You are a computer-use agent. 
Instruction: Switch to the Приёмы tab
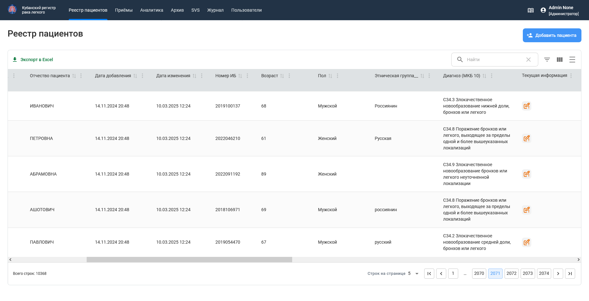point(124,10)
